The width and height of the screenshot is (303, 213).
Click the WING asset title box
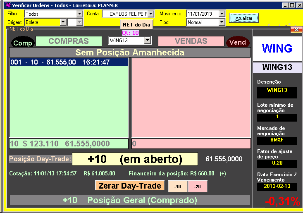pyautogui.click(x=277, y=48)
